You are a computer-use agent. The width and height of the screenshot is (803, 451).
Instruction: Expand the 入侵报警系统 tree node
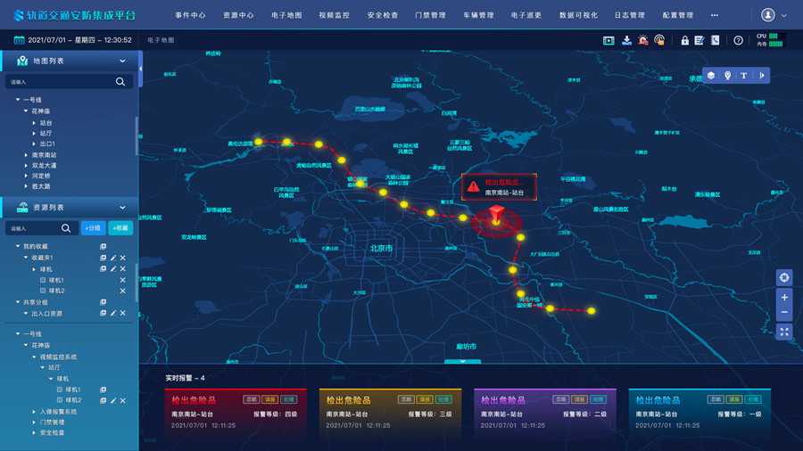point(35,412)
